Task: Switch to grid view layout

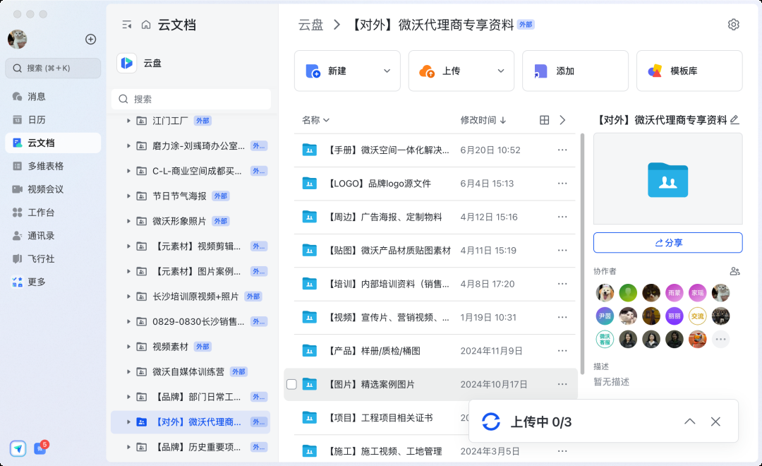Action: coord(544,120)
